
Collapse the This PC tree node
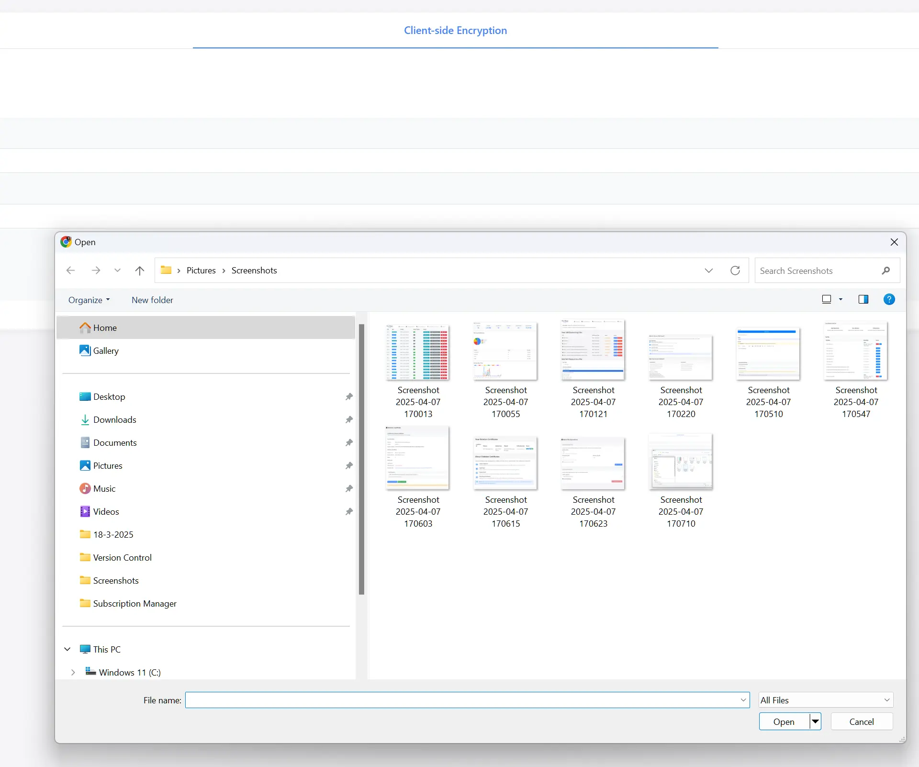(67, 649)
